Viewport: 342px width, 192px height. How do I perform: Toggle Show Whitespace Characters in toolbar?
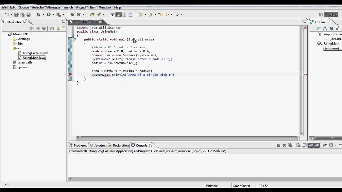pyautogui.click(x=131, y=15)
